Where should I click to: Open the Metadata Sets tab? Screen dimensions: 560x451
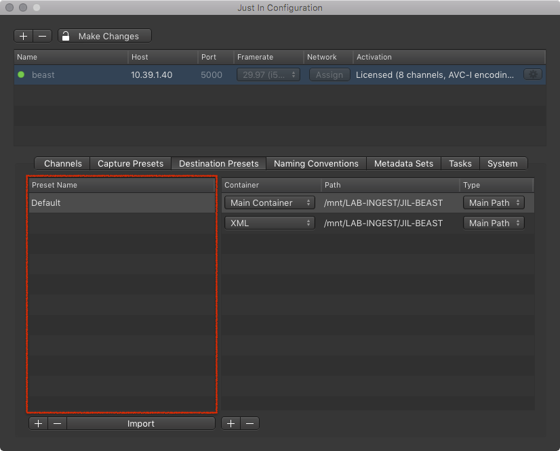click(403, 163)
